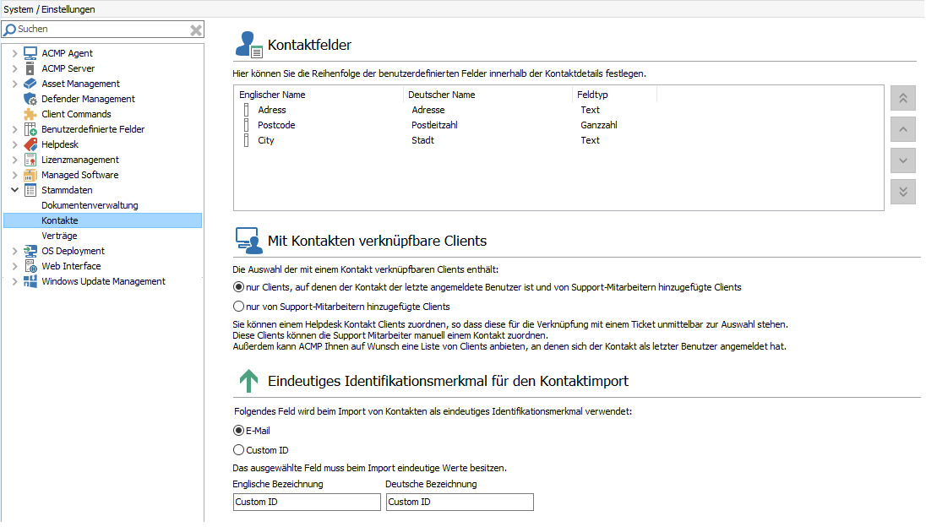Click the monitor icon beside 'Mit Kontakten verknüpfbare Clients'

point(248,241)
